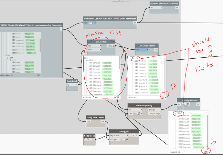This screenshot has width=223, height=155.
Task: Click the plus button on String.Join
Action: point(130,135)
